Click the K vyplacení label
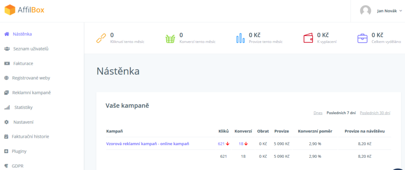This screenshot has height=170, width=405. tap(327, 42)
